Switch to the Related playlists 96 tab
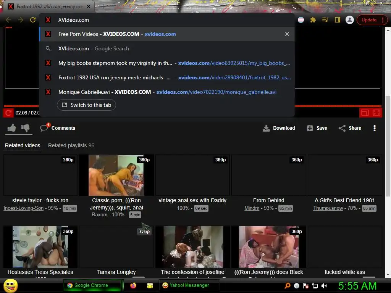Image resolution: width=391 pixels, height=293 pixels. coord(71,145)
